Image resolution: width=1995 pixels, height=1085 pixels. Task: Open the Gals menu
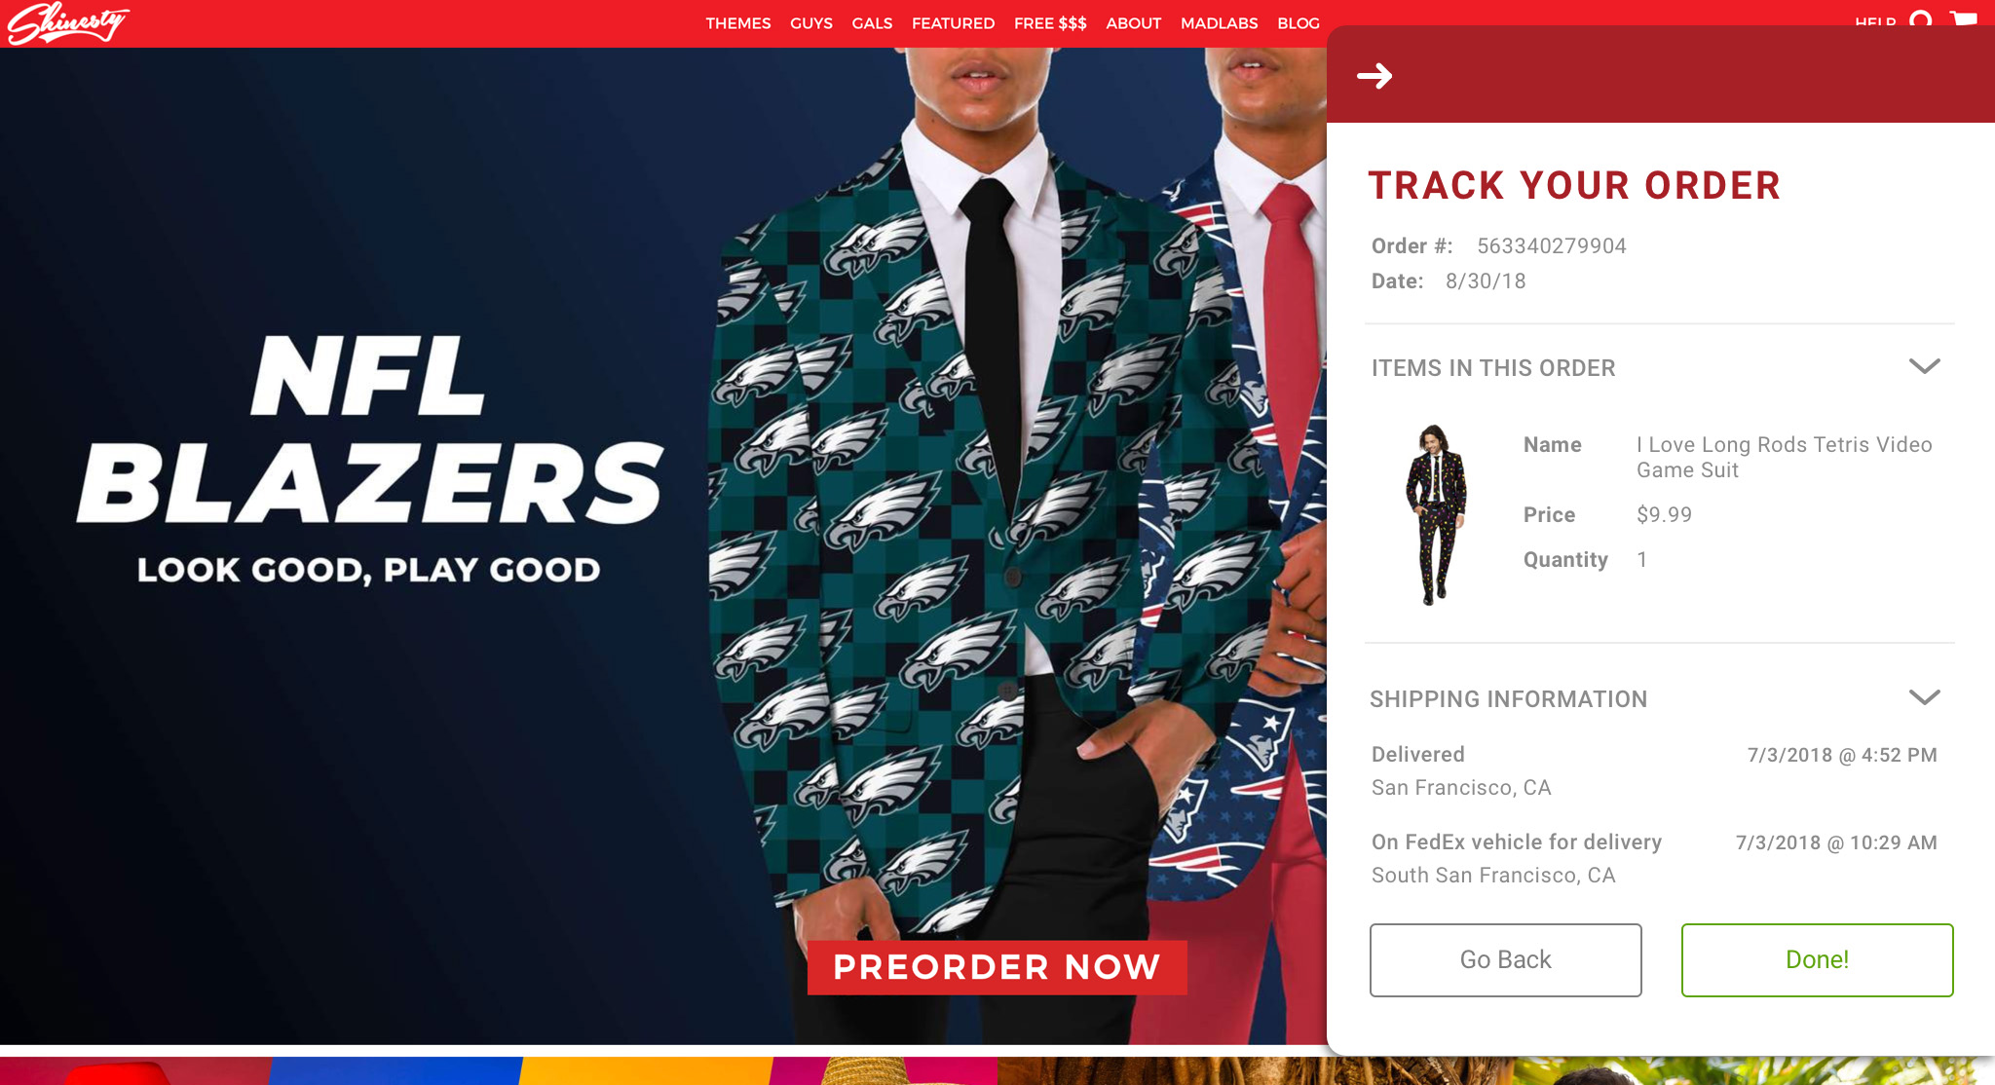[x=872, y=23]
